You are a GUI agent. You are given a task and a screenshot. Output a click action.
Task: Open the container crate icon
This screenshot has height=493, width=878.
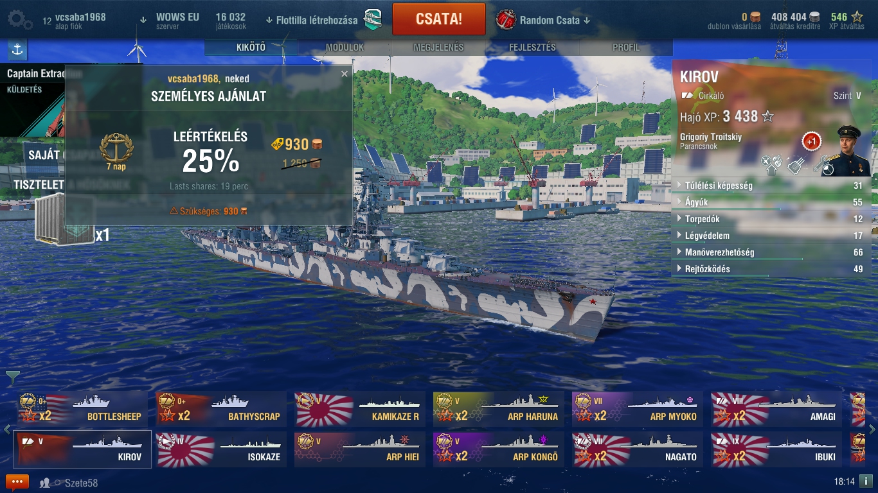tap(63, 218)
